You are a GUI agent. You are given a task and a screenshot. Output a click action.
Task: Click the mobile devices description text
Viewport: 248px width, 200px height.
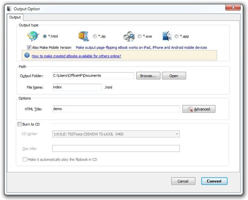tap(141, 47)
